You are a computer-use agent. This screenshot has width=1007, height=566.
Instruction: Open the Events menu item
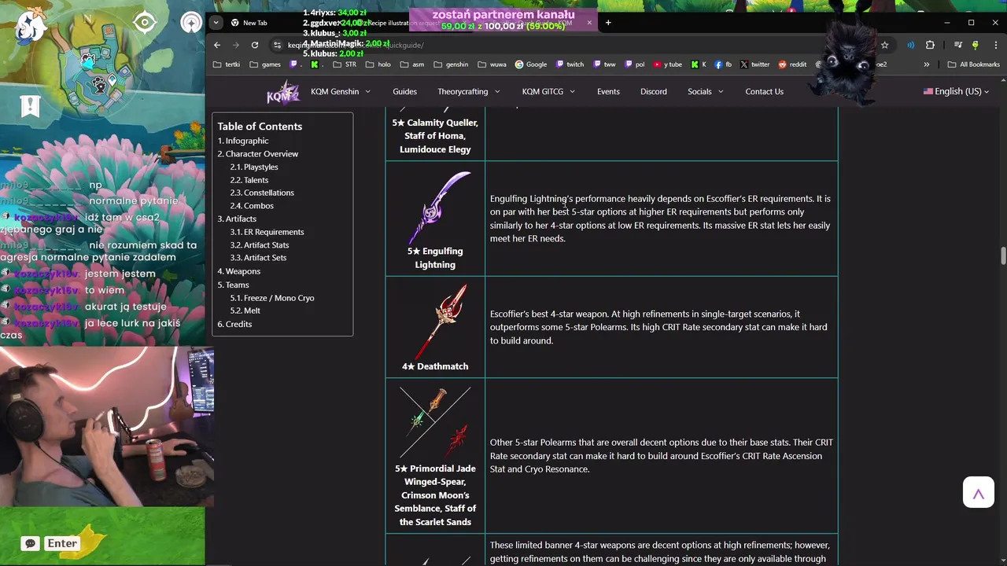pyautogui.click(x=608, y=91)
